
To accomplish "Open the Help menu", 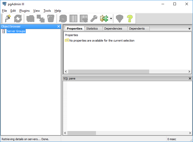I will 58,11.
